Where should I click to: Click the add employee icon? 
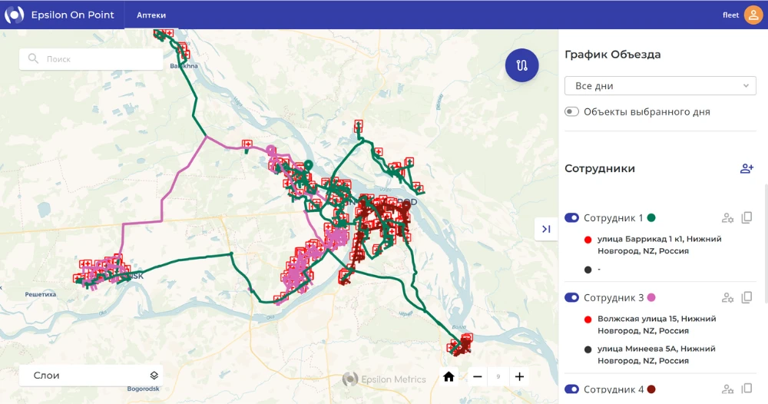pos(746,169)
